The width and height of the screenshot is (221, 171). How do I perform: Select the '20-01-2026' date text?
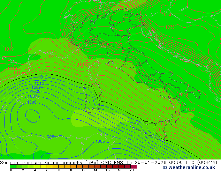pyautogui.click(x=151, y=163)
